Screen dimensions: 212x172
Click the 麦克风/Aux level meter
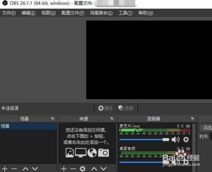click(155, 130)
